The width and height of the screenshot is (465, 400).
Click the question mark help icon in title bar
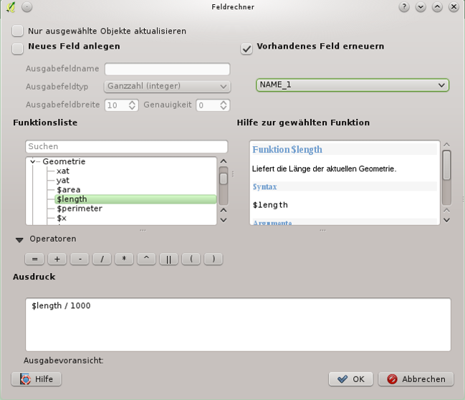pyautogui.click(x=404, y=7)
